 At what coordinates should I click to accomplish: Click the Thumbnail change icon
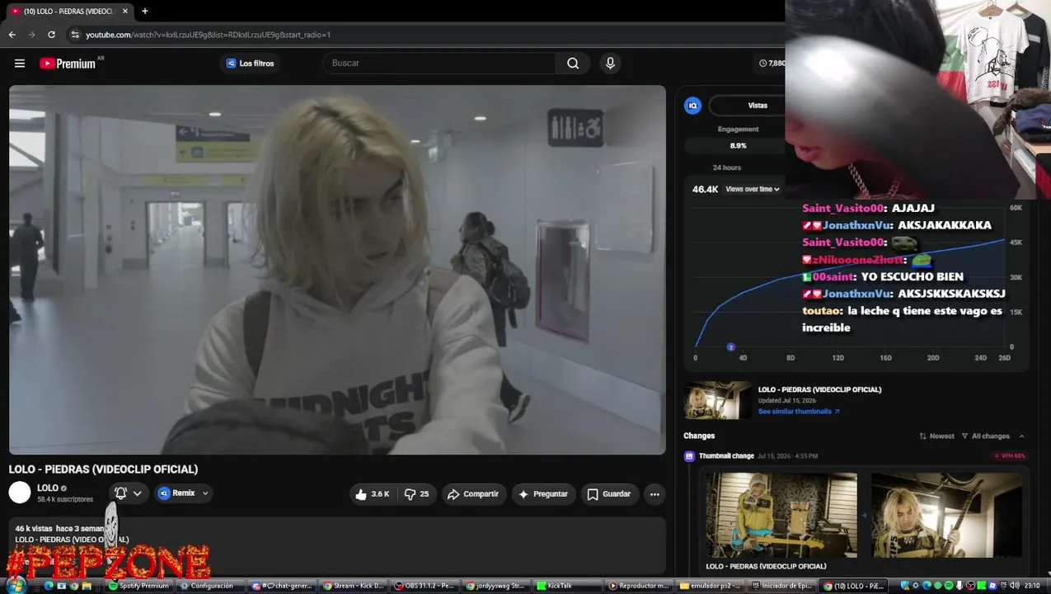(x=690, y=456)
